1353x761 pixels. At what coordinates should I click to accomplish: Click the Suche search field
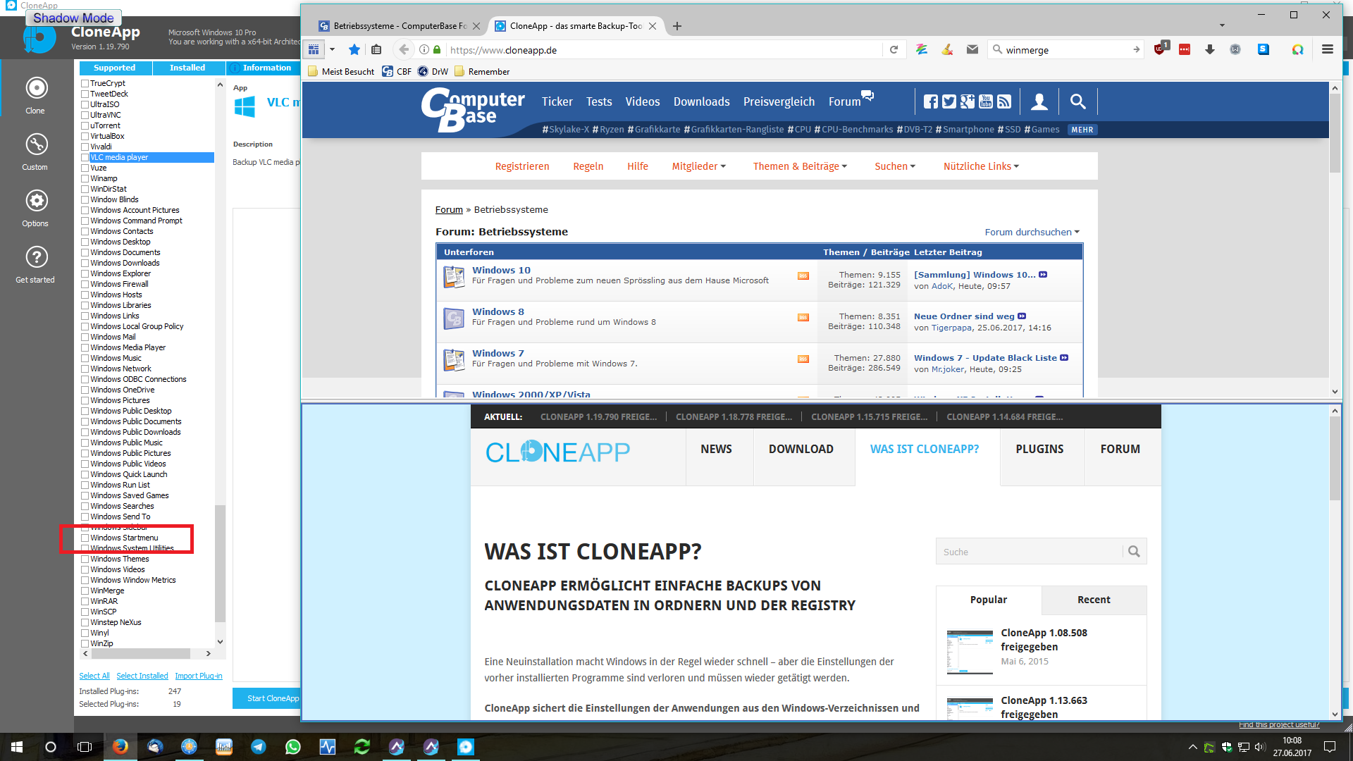(1029, 552)
